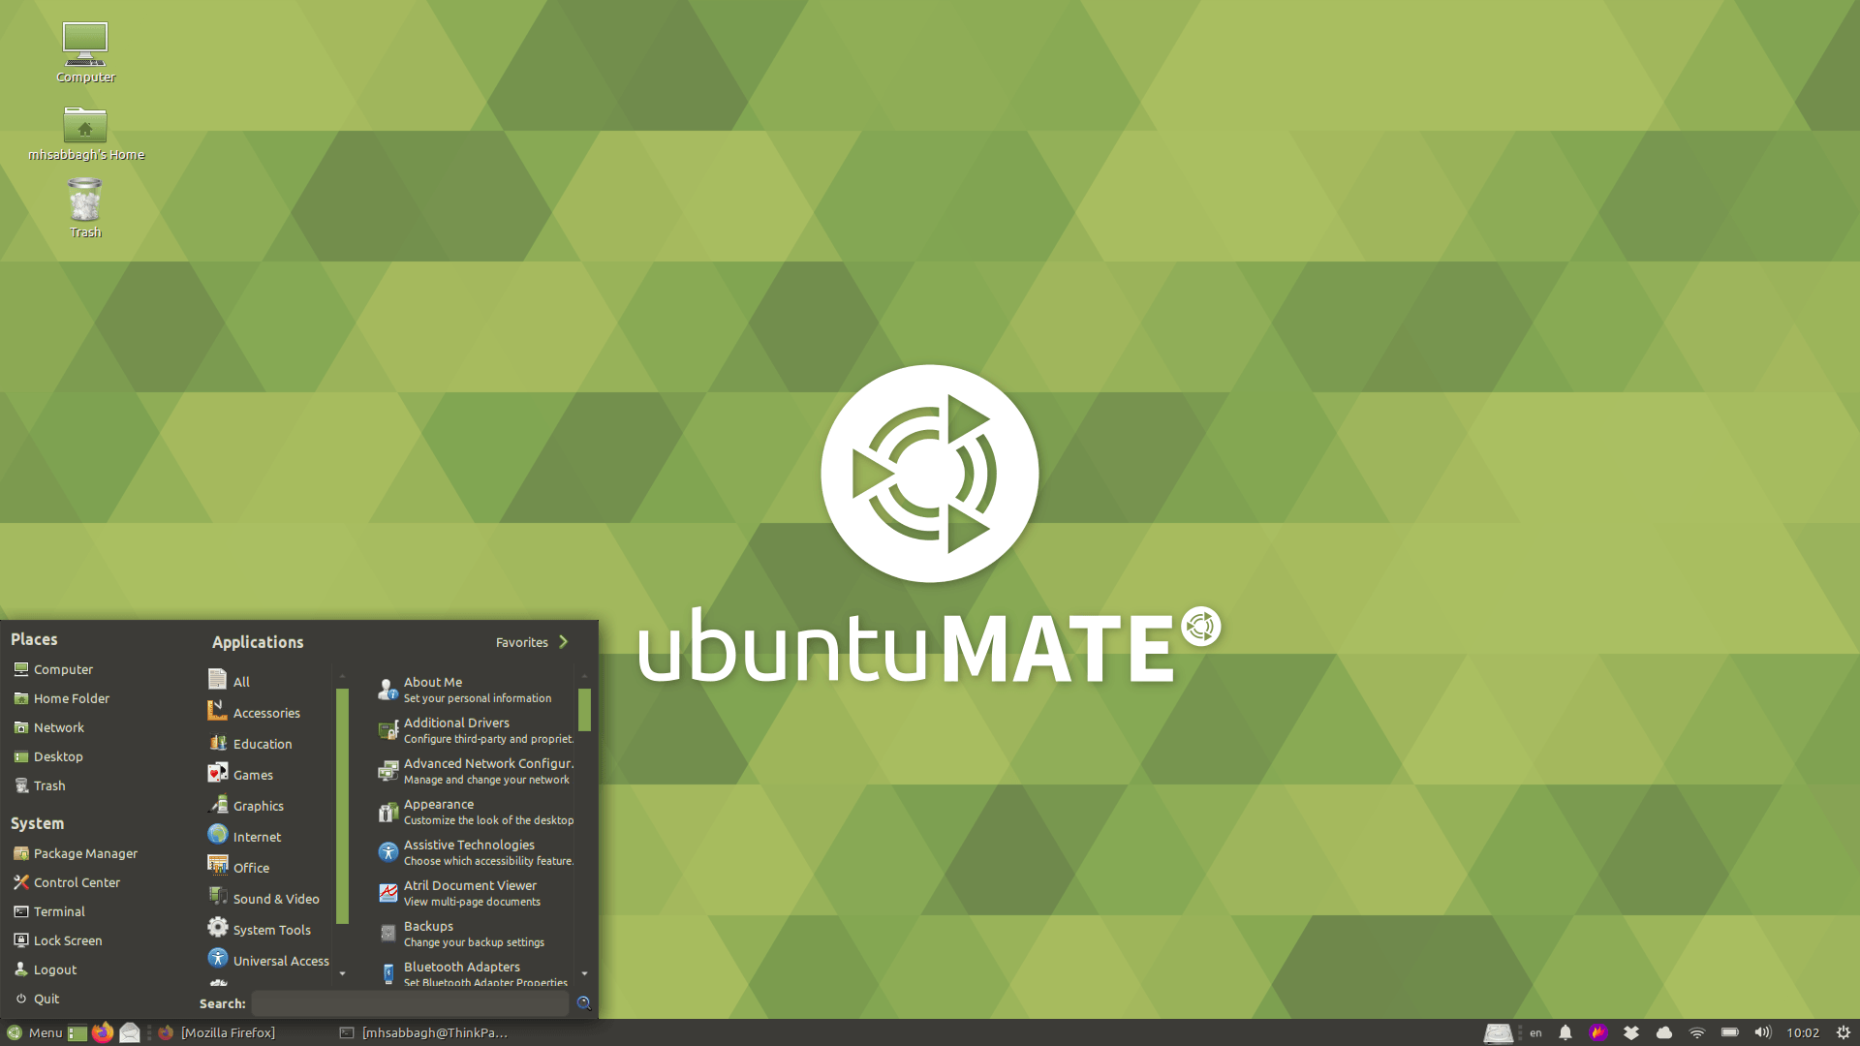This screenshot has height=1046, width=1860.
Task: Click the Lock Screen item
Action: point(67,940)
